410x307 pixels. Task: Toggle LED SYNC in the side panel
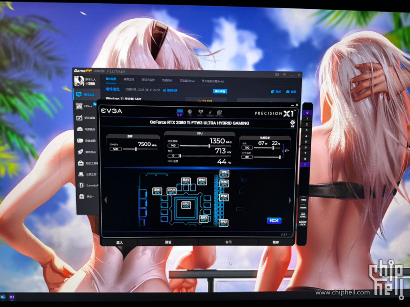coord(303,216)
